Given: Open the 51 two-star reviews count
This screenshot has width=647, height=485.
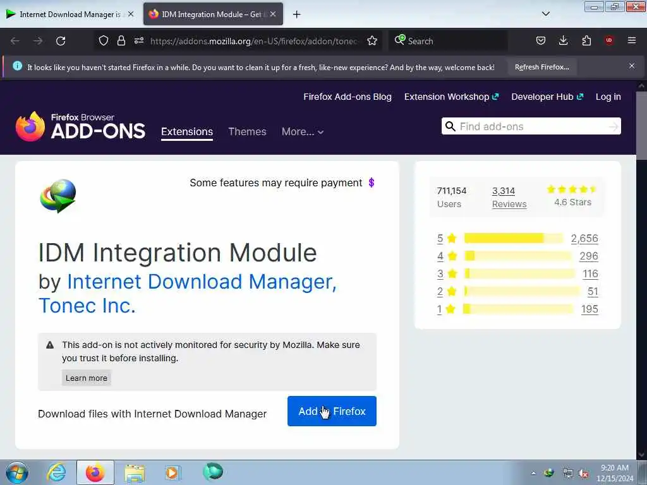Looking at the screenshot, I should point(593,292).
